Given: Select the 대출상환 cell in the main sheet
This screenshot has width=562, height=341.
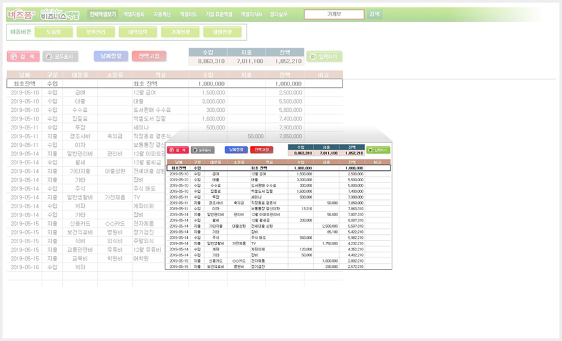Looking at the screenshot, I should [x=115, y=171].
